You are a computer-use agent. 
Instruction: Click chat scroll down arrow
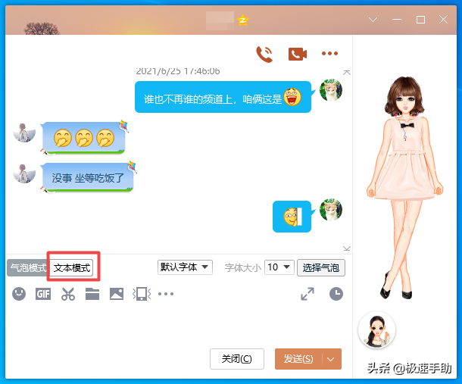click(347, 248)
